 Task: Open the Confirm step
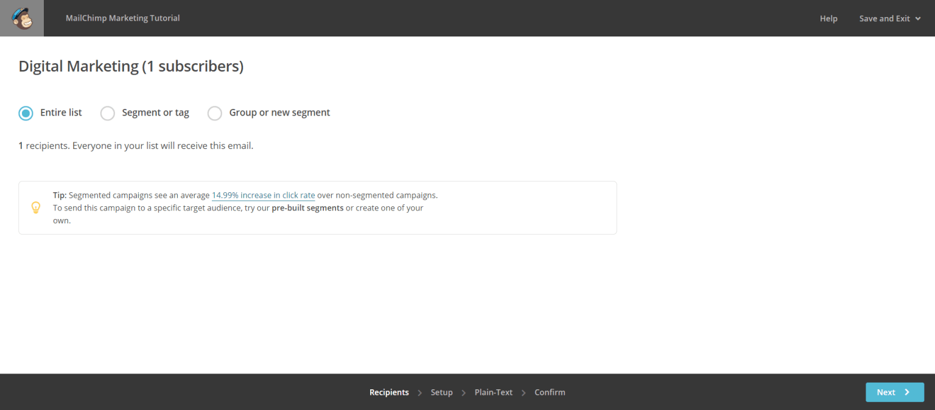coord(550,392)
